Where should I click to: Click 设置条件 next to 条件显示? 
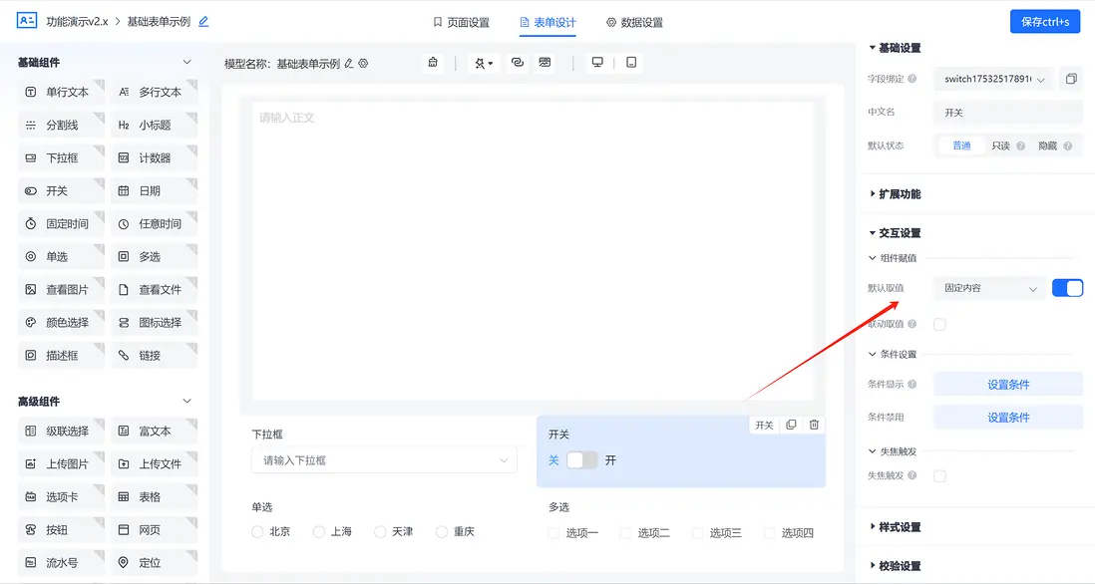pos(1008,384)
